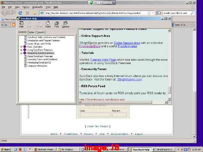Open Company Information topic
The image size is (203, 152).
37,66
